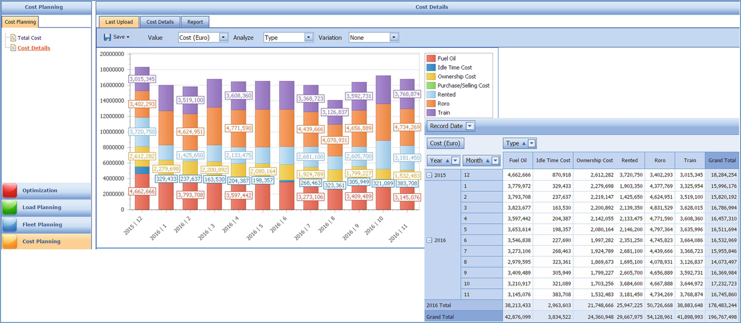Click the Roro column header
This screenshot has width=741, height=323.
point(660,160)
